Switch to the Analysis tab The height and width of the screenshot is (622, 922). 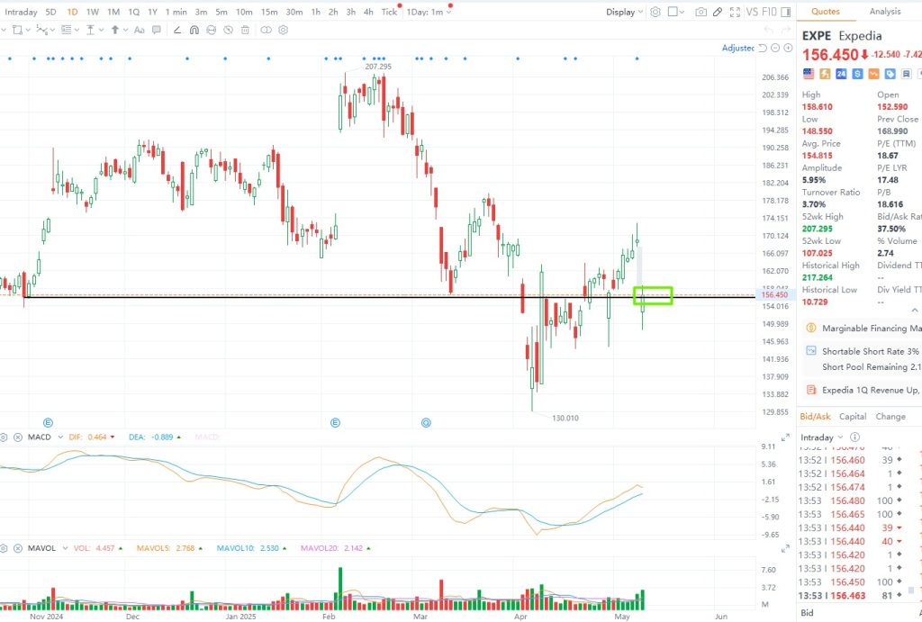(884, 12)
